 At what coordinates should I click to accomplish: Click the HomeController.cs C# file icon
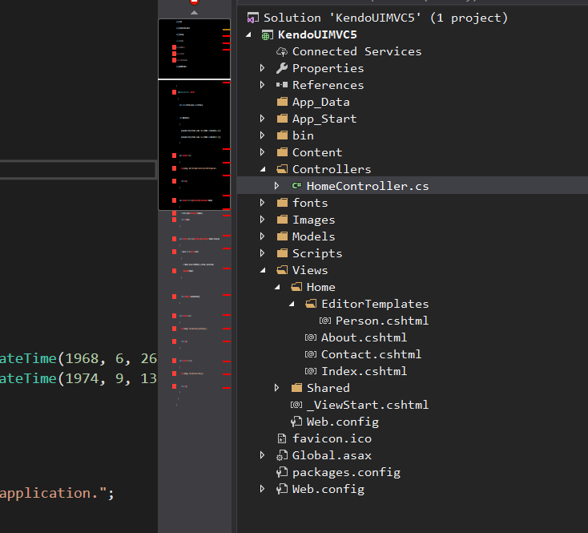[296, 186]
